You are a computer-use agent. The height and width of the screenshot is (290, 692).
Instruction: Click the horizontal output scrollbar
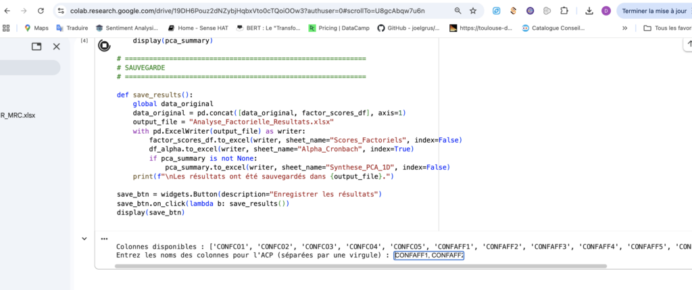338,266
